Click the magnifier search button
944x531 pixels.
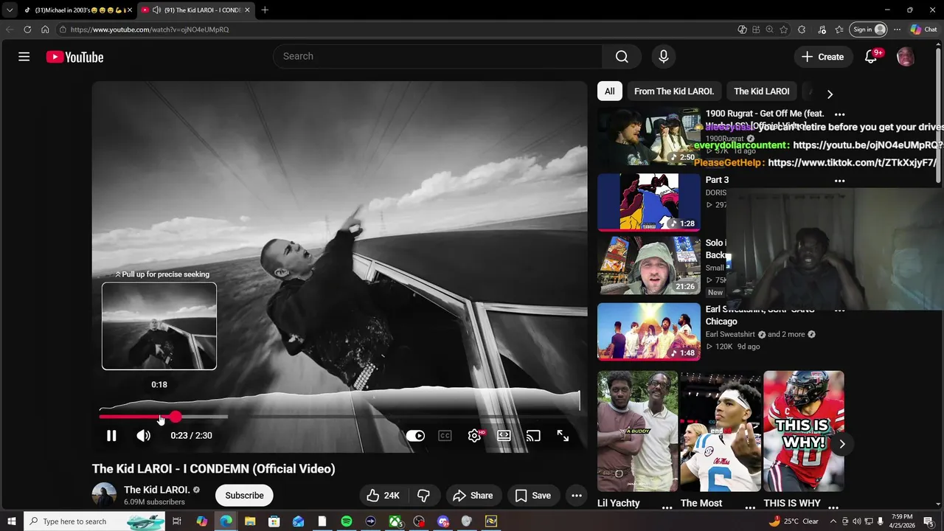[x=622, y=57]
